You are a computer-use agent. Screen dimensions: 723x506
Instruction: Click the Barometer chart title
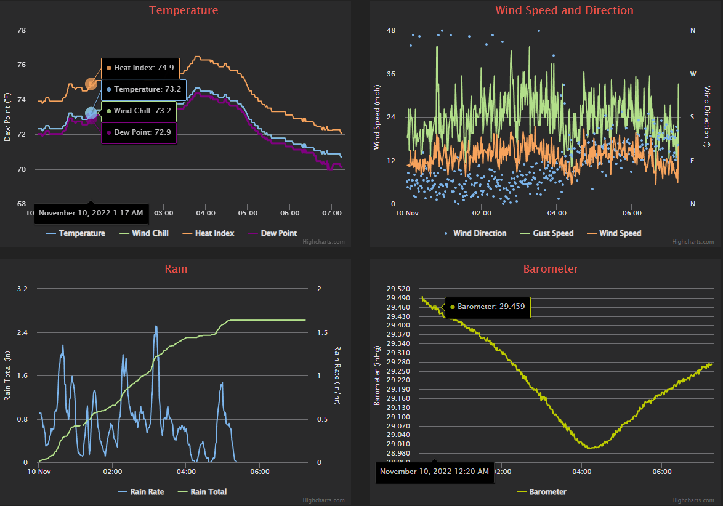tap(551, 268)
